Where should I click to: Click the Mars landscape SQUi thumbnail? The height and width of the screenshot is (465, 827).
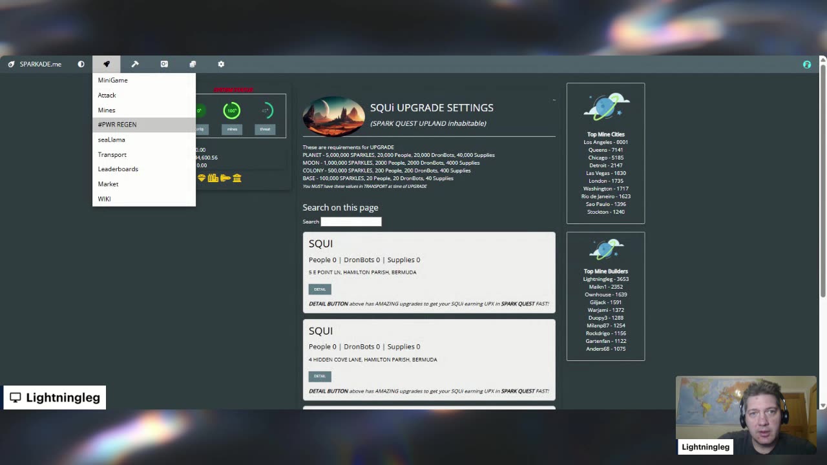333,116
